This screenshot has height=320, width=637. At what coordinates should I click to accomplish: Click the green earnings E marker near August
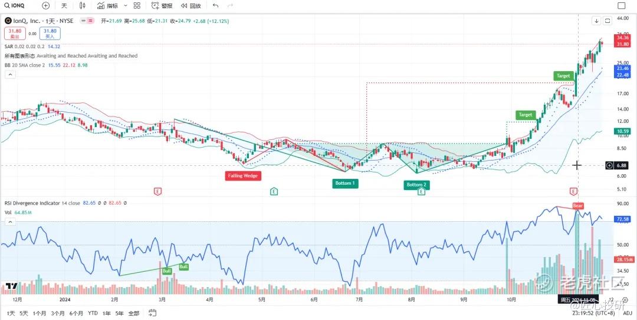pos(421,192)
